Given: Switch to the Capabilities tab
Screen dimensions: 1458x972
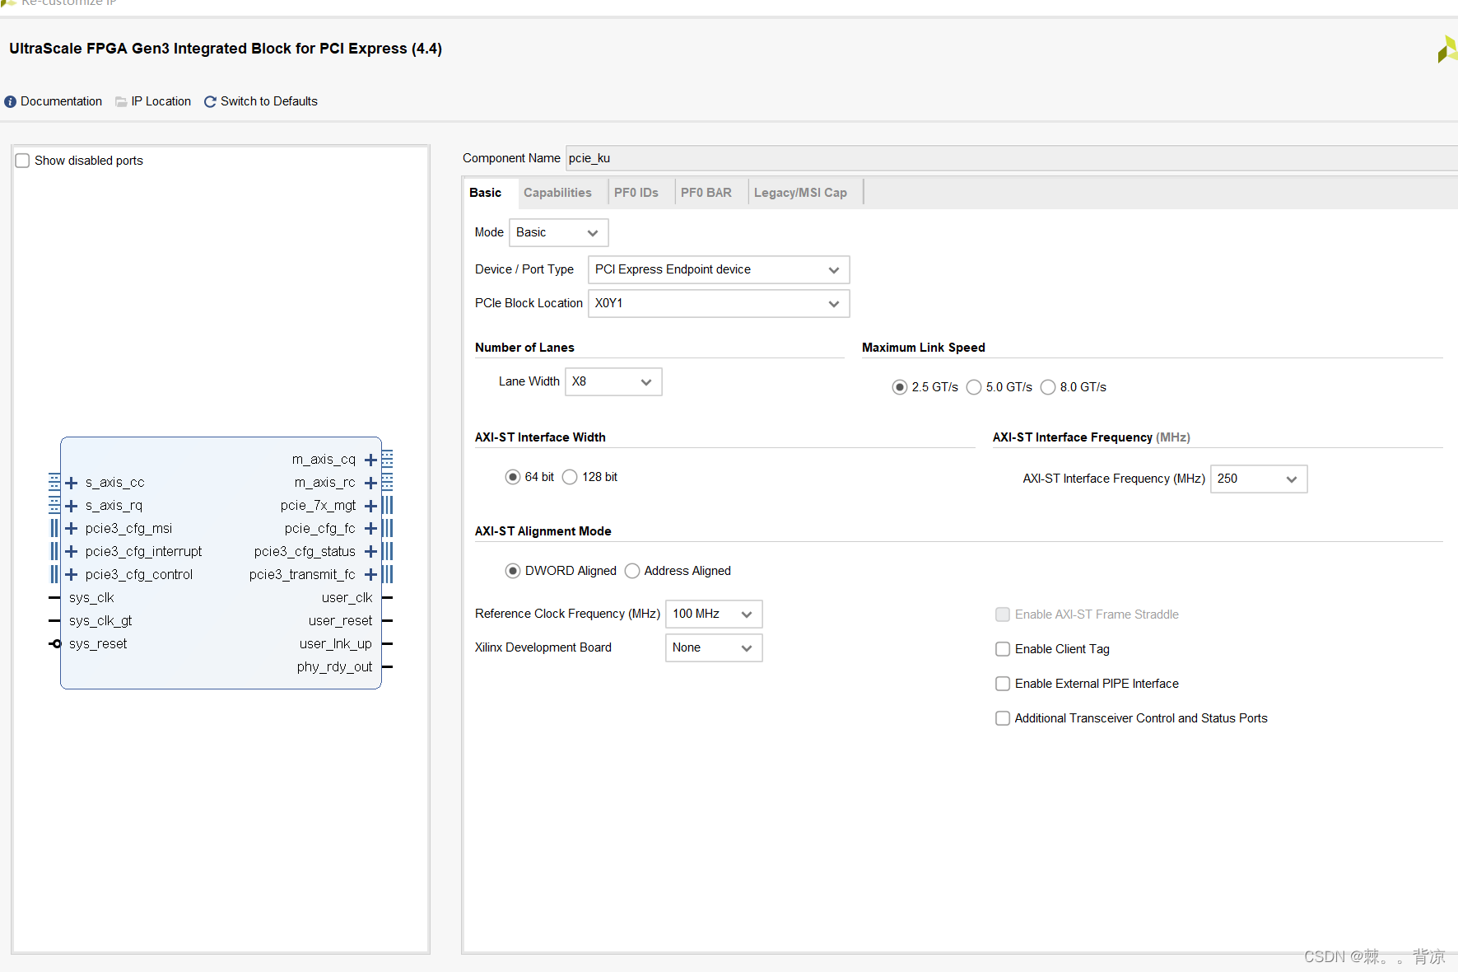Looking at the screenshot, I should point(557,193).
